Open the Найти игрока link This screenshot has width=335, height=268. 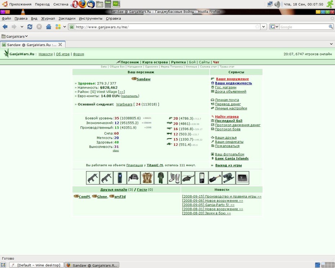(x=227, y=116)
